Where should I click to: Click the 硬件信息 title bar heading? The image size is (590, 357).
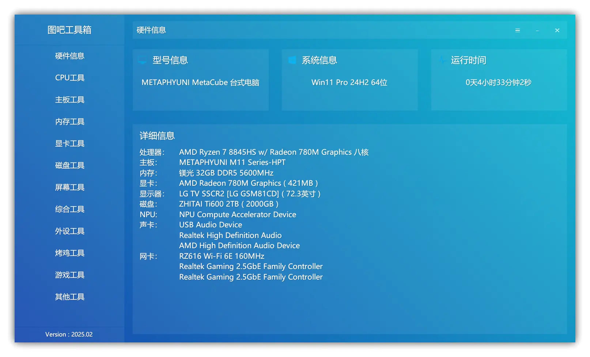(x=151, y=30)
